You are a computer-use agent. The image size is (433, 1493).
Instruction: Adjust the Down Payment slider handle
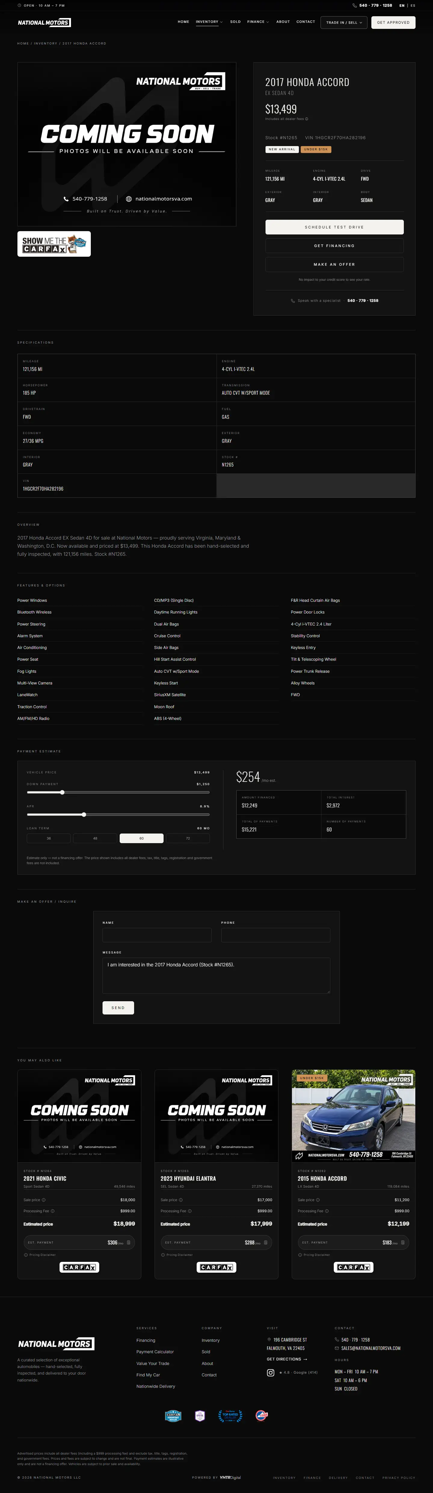point(62,792)
